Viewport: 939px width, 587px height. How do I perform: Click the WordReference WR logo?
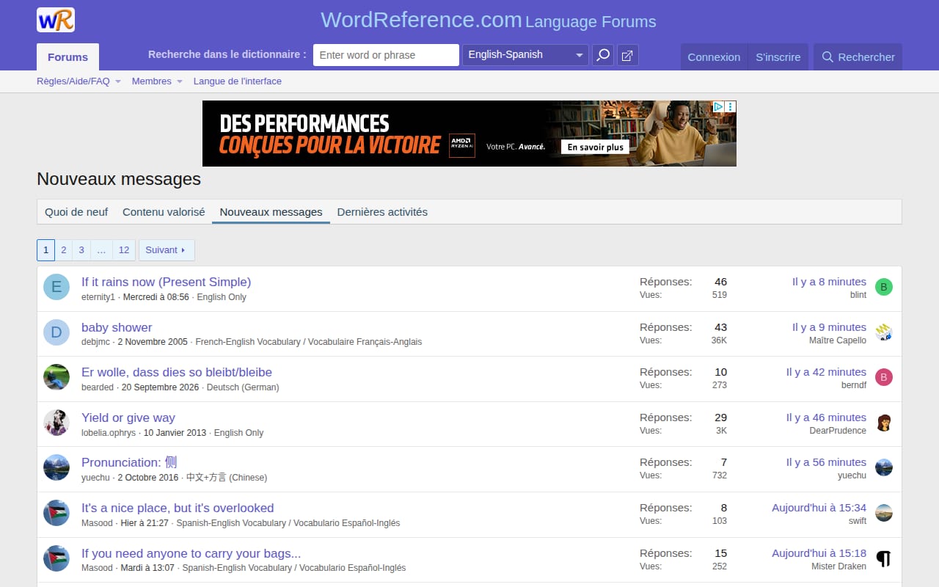56,20
